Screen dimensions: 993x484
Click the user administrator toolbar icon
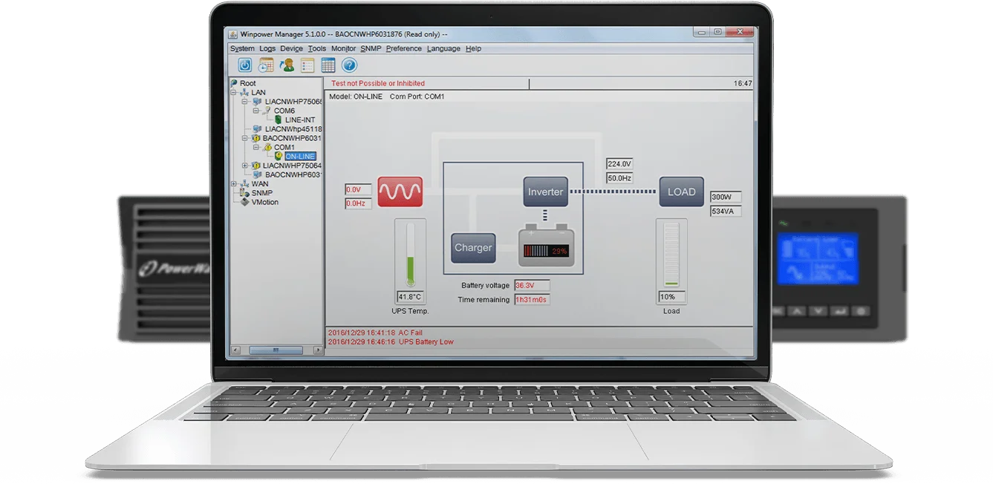[287, 65]
